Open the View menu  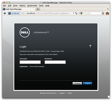[x=15, y=6]
